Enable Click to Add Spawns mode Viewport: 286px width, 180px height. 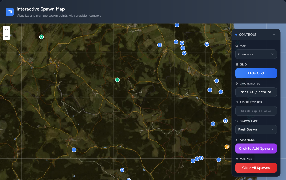pyautogui.click(x=256, y=148)
